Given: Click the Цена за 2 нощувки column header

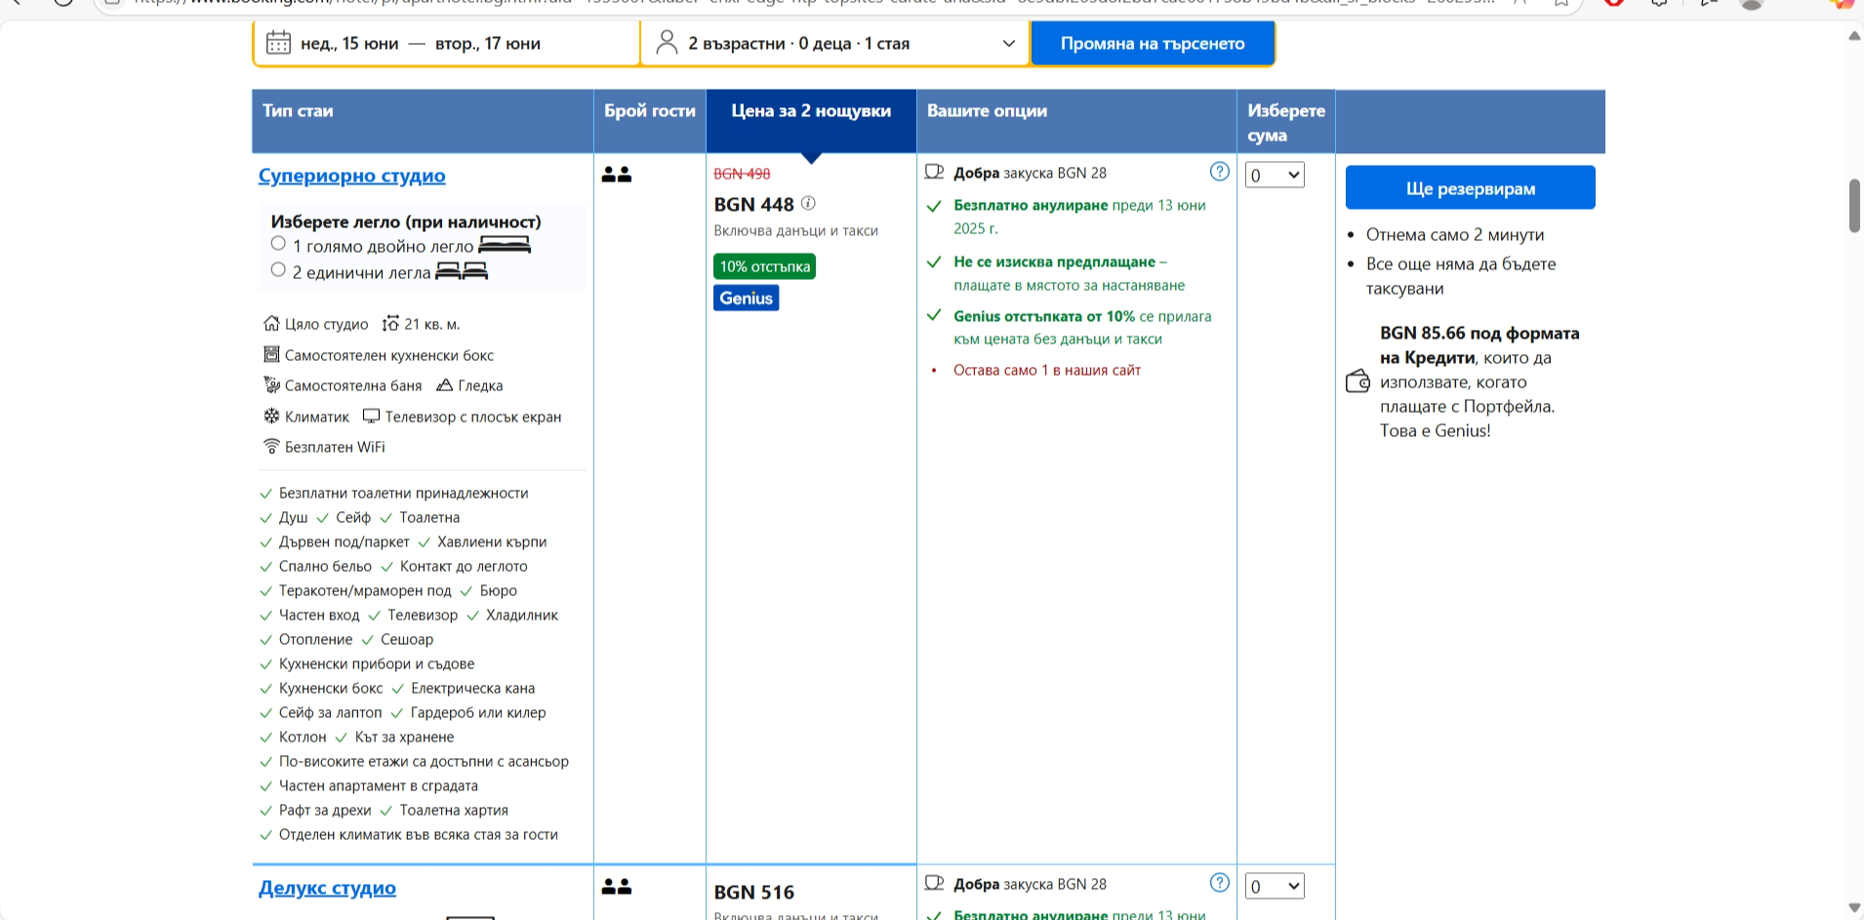Looking at the screenshot, I should [x=810, y=111].
